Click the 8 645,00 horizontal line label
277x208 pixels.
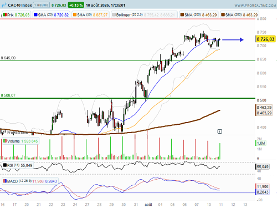[x=8, y=58]
